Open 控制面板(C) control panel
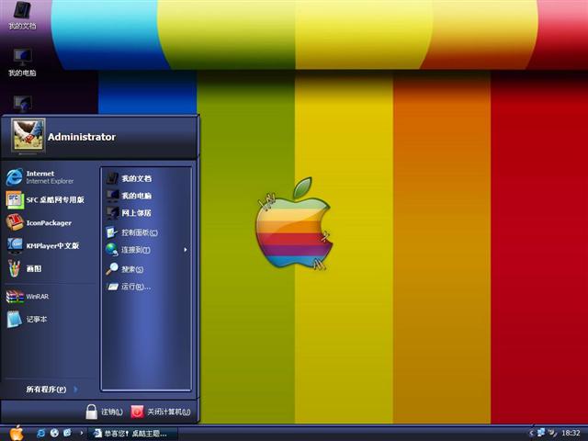This screenshot has width=588, height=441. point(131,232)
